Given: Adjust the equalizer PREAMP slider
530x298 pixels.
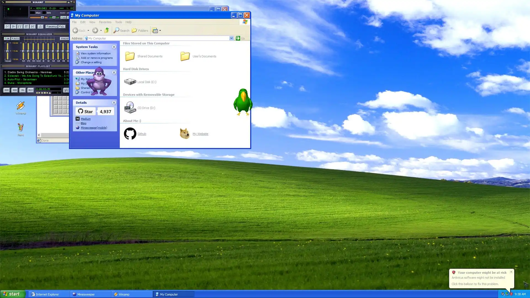Looking at the screenshot, I should click(8, 51).
